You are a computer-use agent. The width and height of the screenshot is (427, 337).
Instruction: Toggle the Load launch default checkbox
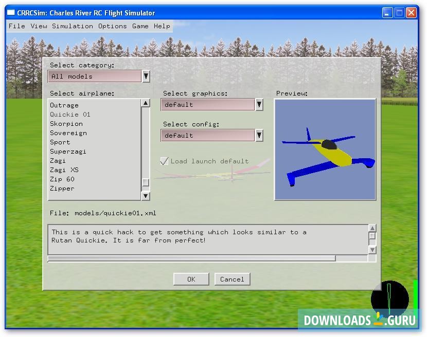click(x=165, y=161)
